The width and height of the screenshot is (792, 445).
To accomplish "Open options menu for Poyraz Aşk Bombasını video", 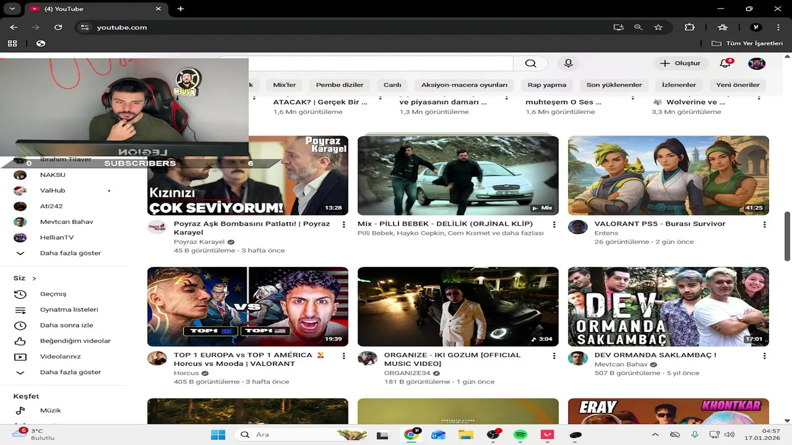I will [343, 225].
